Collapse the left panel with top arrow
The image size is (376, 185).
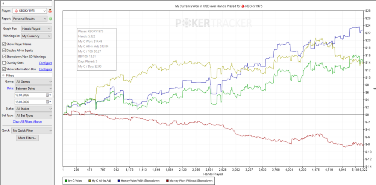3,3
